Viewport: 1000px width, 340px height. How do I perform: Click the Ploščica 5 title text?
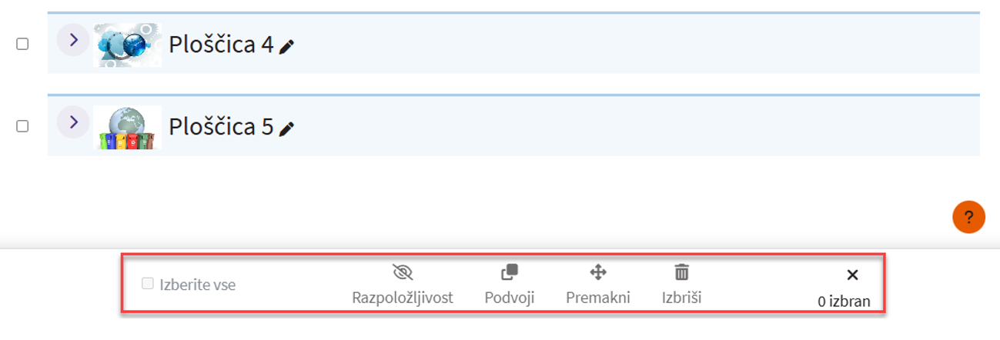point(221,126)
